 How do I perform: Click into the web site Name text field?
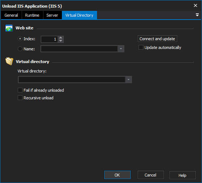79,49
